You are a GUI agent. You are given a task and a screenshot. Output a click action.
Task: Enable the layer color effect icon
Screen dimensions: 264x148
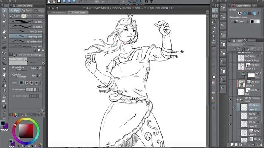255,13
